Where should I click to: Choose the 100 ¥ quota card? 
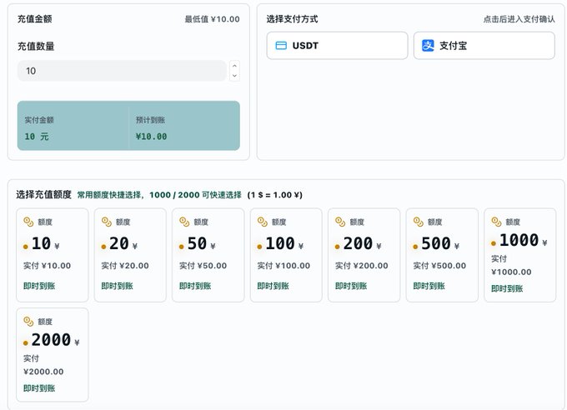pyautogui.click(x=286, y=255)
